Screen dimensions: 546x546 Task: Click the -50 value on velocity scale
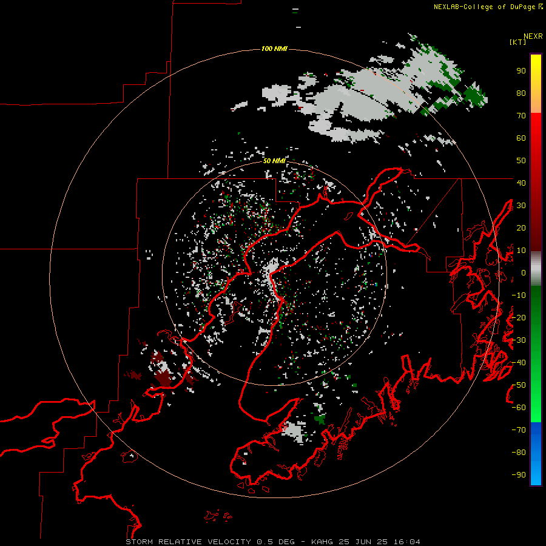[x=519, y=385]
